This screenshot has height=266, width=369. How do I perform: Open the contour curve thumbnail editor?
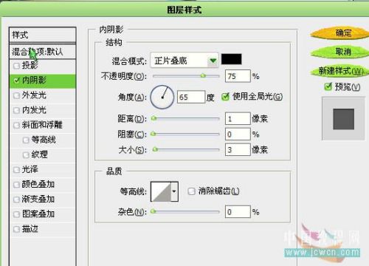(161, 191)
